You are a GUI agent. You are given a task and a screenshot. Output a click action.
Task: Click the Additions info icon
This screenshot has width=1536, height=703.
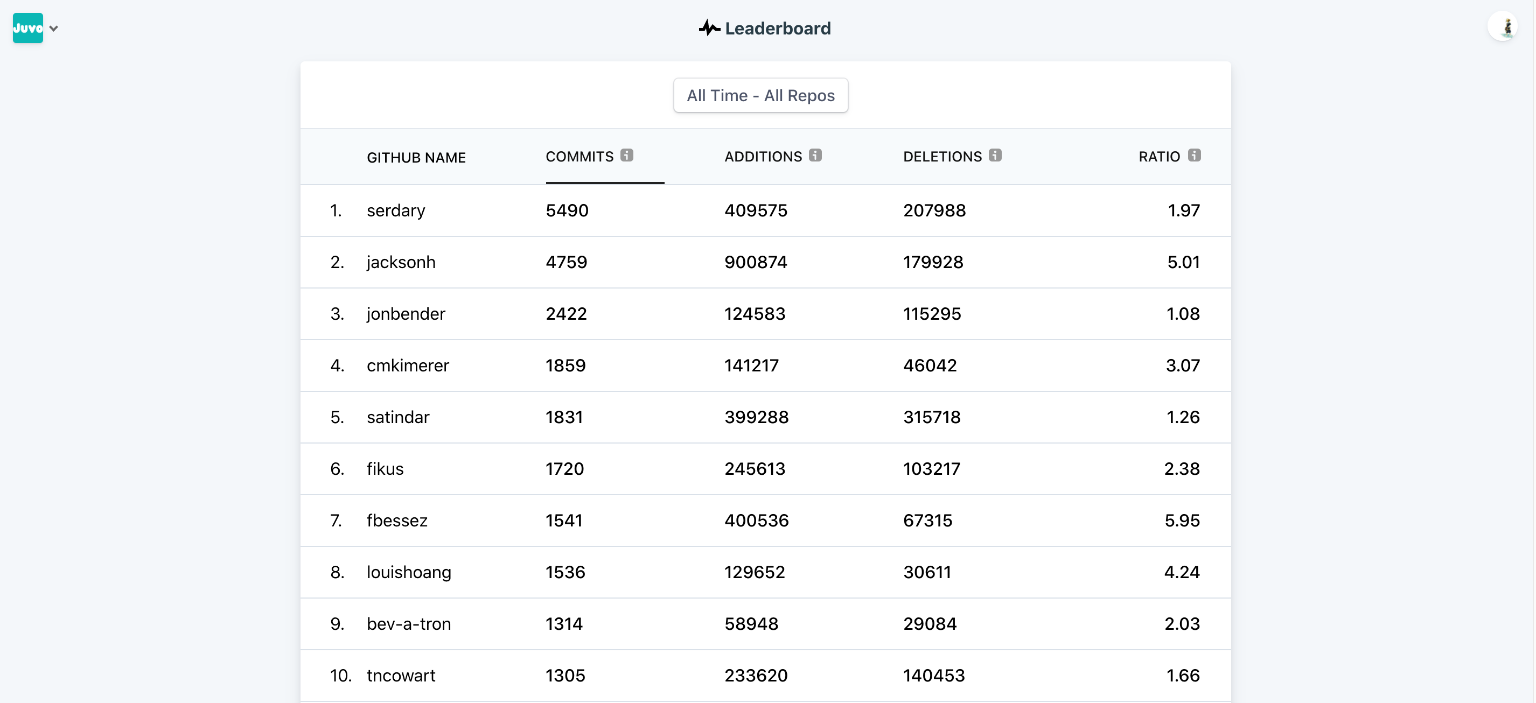click(x=815, y=155)
